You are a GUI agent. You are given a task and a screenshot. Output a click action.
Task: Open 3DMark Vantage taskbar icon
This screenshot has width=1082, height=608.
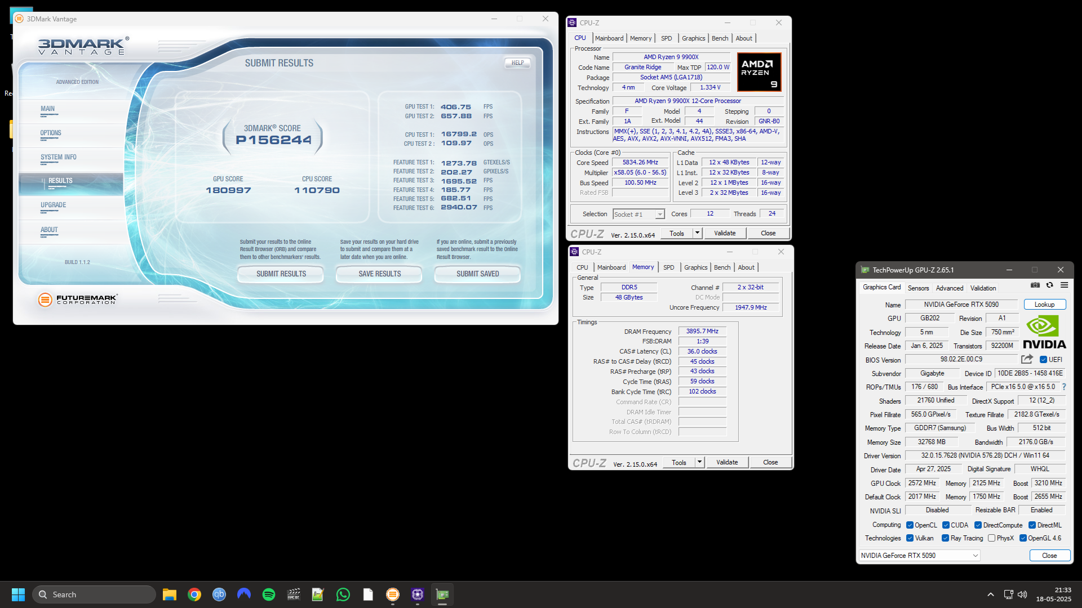[393, 594]
